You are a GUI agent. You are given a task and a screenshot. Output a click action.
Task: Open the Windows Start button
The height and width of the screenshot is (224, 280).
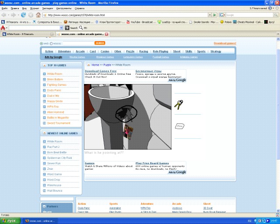(10, 221)
